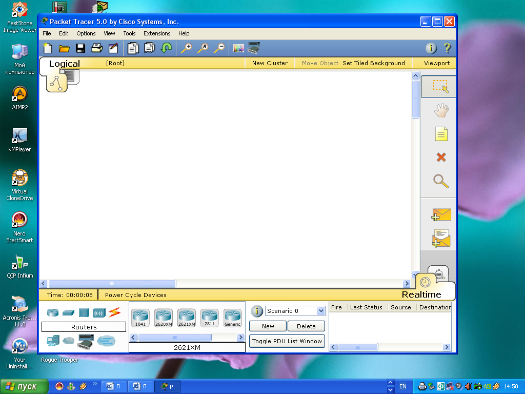525x394 pixels.
Task: Open the Help menu
Action: pos(184,33)
